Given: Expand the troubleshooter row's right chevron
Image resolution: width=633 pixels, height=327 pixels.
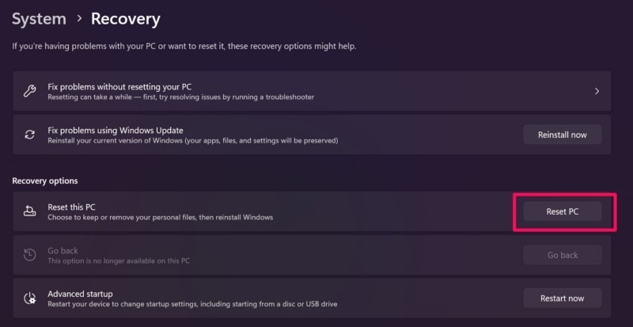Looking at the screenshot, I should point(597,91).
